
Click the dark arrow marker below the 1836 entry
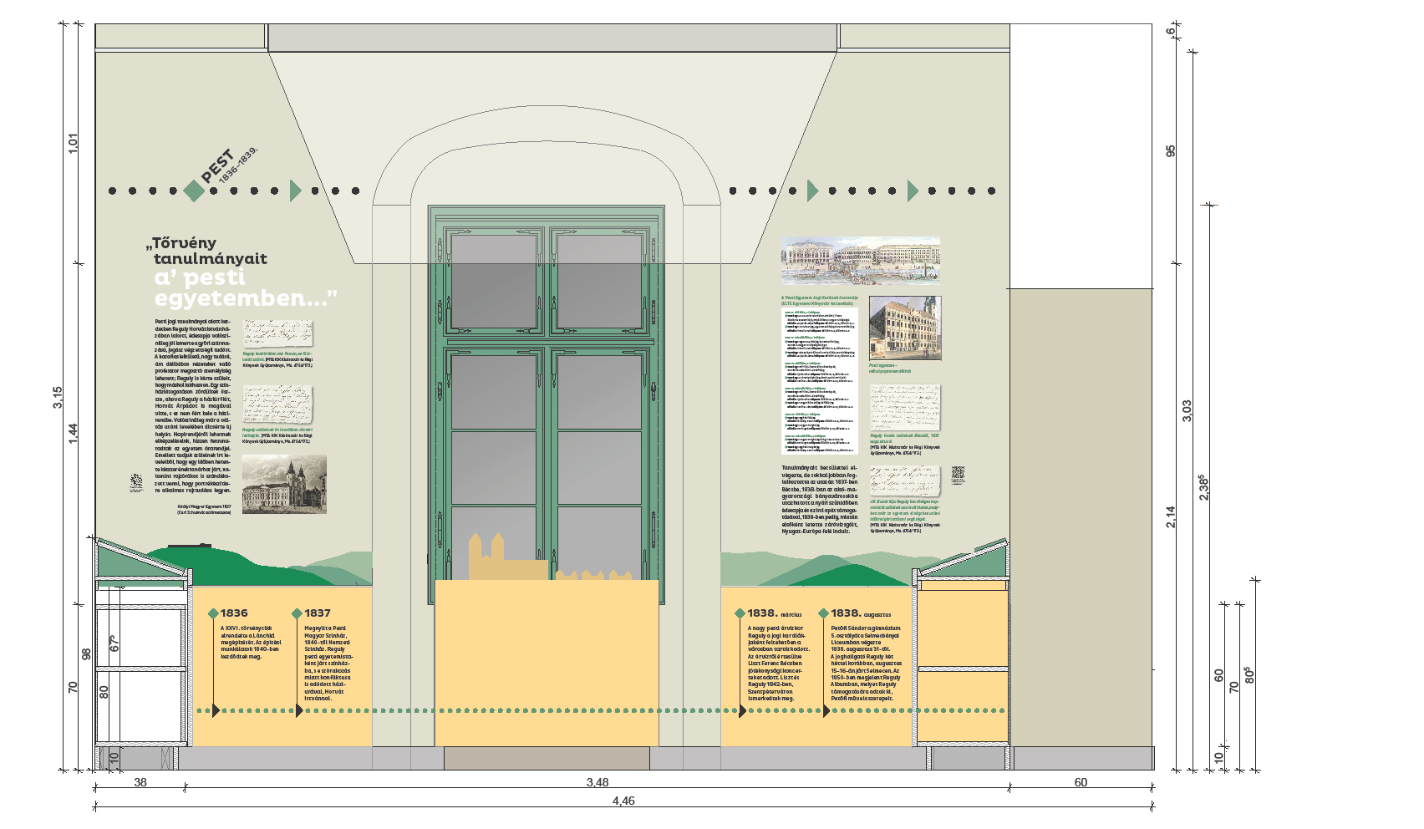(216, 710)
